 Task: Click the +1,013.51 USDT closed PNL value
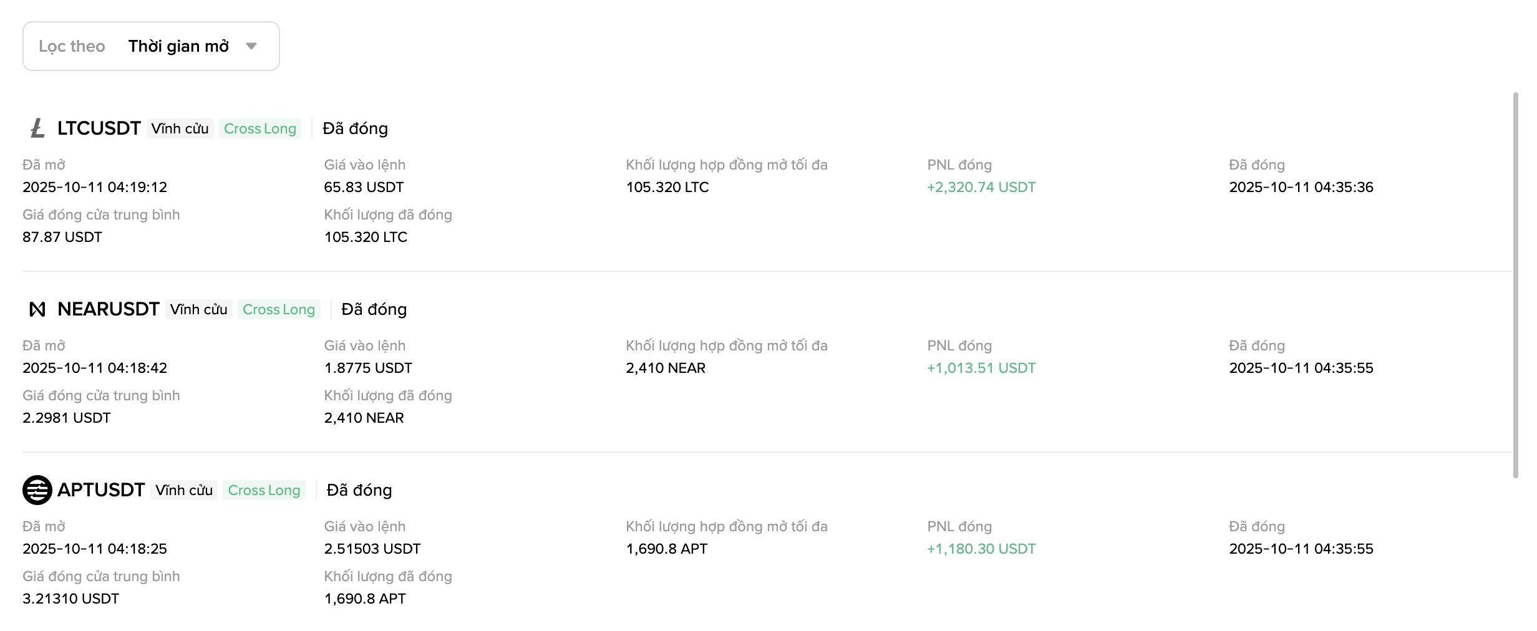[x=981, y=368]
